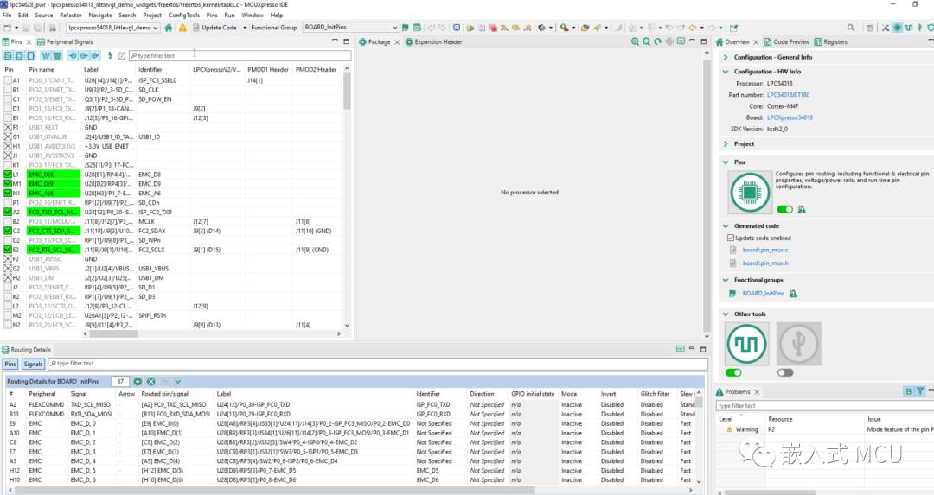Open the Pins tool chip icon in Overview

[749, 192]
